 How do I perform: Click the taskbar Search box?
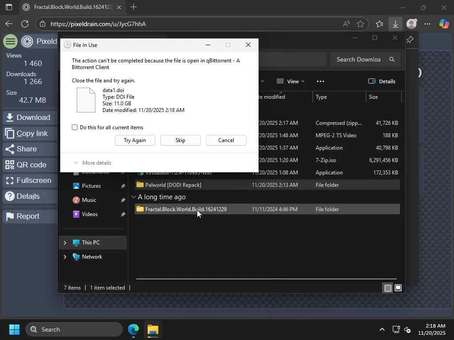74,329
